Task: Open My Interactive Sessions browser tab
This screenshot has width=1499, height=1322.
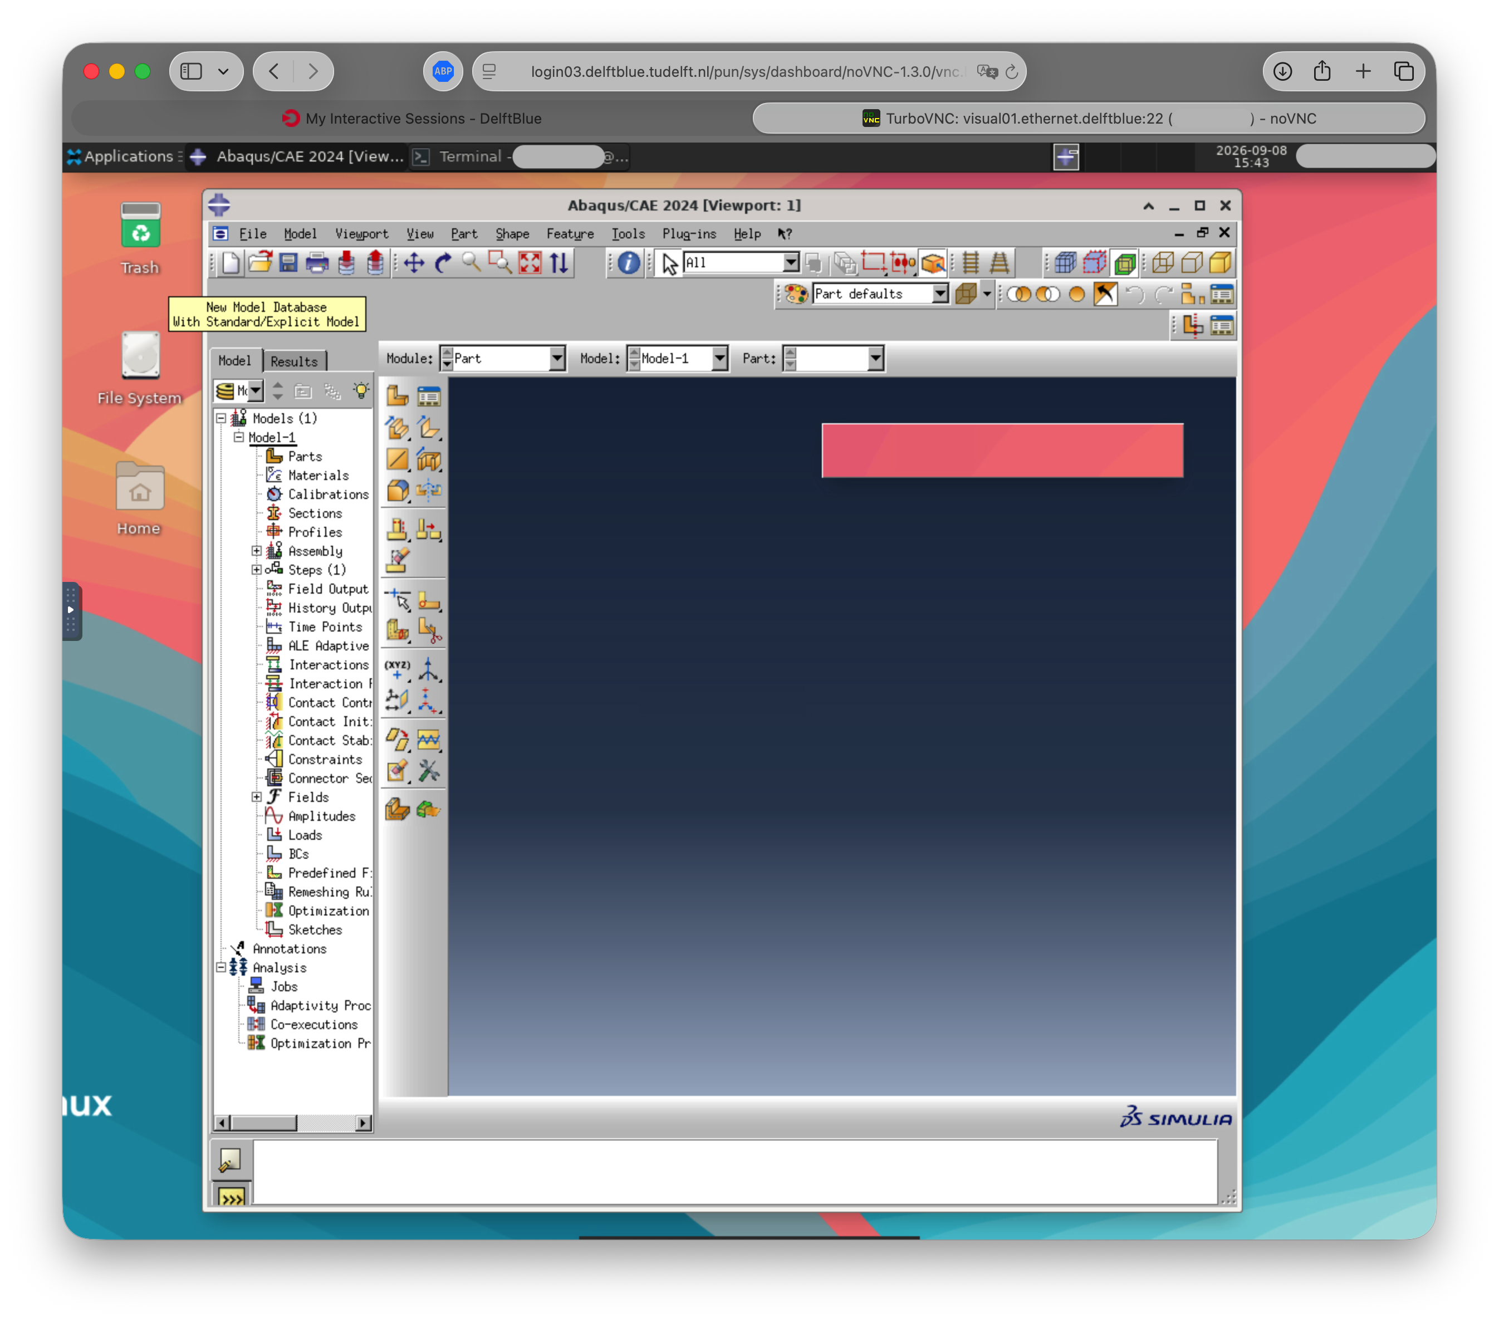Action: coord(412,118)
